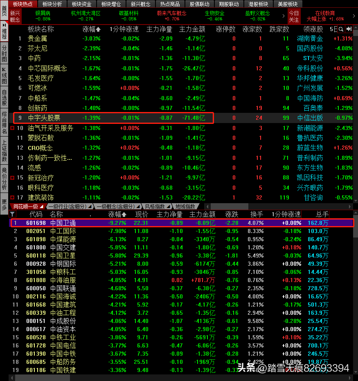Switch to 板块分析 tab

(52, 4)
